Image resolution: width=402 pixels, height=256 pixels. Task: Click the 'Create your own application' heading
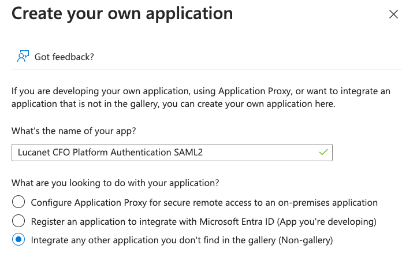pyautogui.click(x=122, y=14)
